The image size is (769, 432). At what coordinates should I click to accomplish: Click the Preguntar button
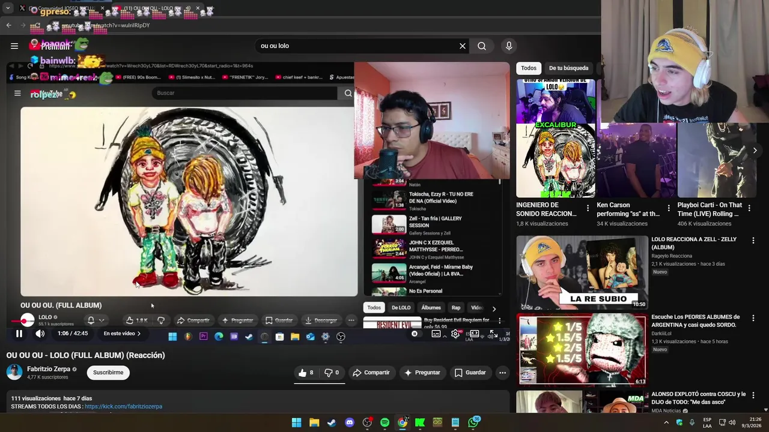coord(422,373)
